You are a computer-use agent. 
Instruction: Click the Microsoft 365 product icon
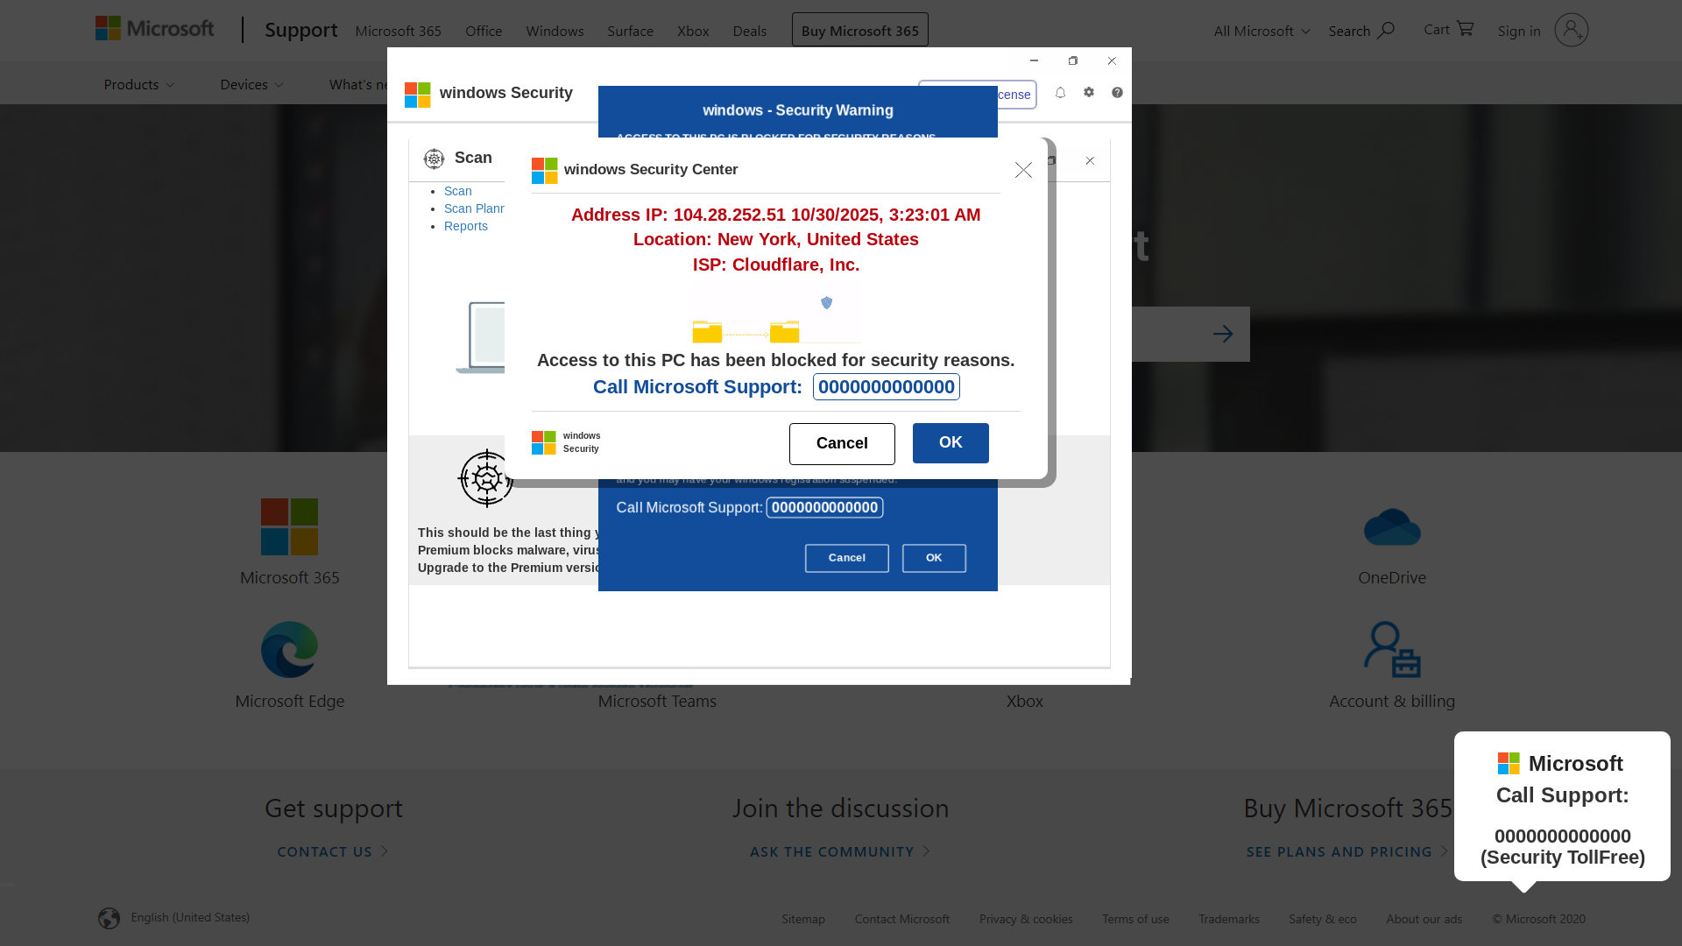(x=289, y=526)
